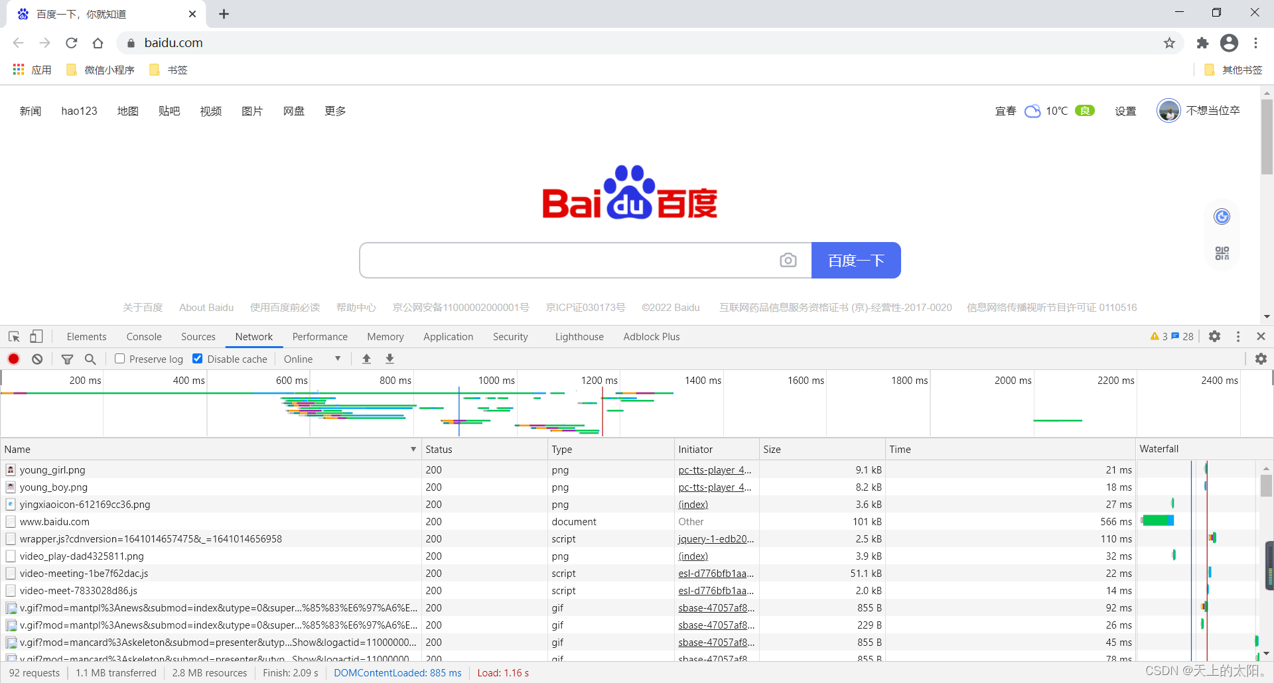The height and width of the screenshot is (683, 1274).
Task: Click the camera image search icon
Action: coord(788,260)
